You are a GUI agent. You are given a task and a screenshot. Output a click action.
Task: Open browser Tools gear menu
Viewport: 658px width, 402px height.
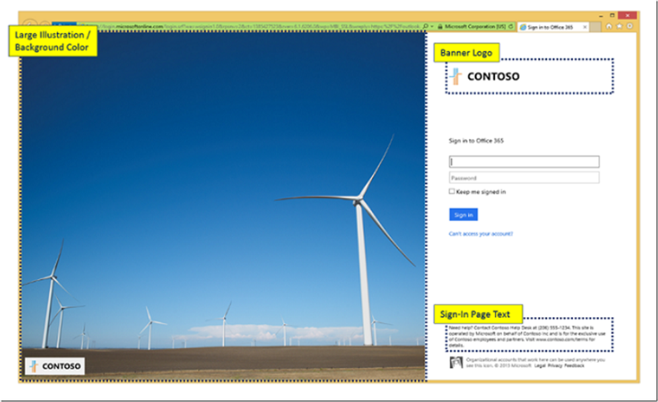[630, 26]
